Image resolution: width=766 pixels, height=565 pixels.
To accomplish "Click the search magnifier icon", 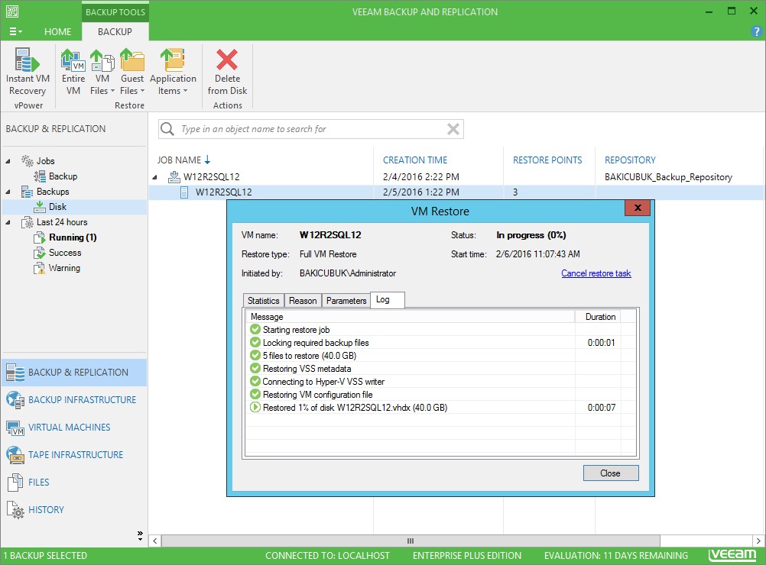I will tap(167, 129).
